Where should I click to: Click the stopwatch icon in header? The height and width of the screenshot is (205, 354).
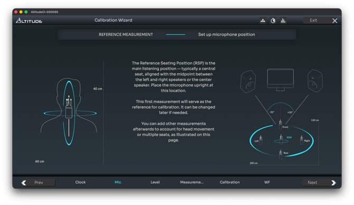(x=273, y=21)
